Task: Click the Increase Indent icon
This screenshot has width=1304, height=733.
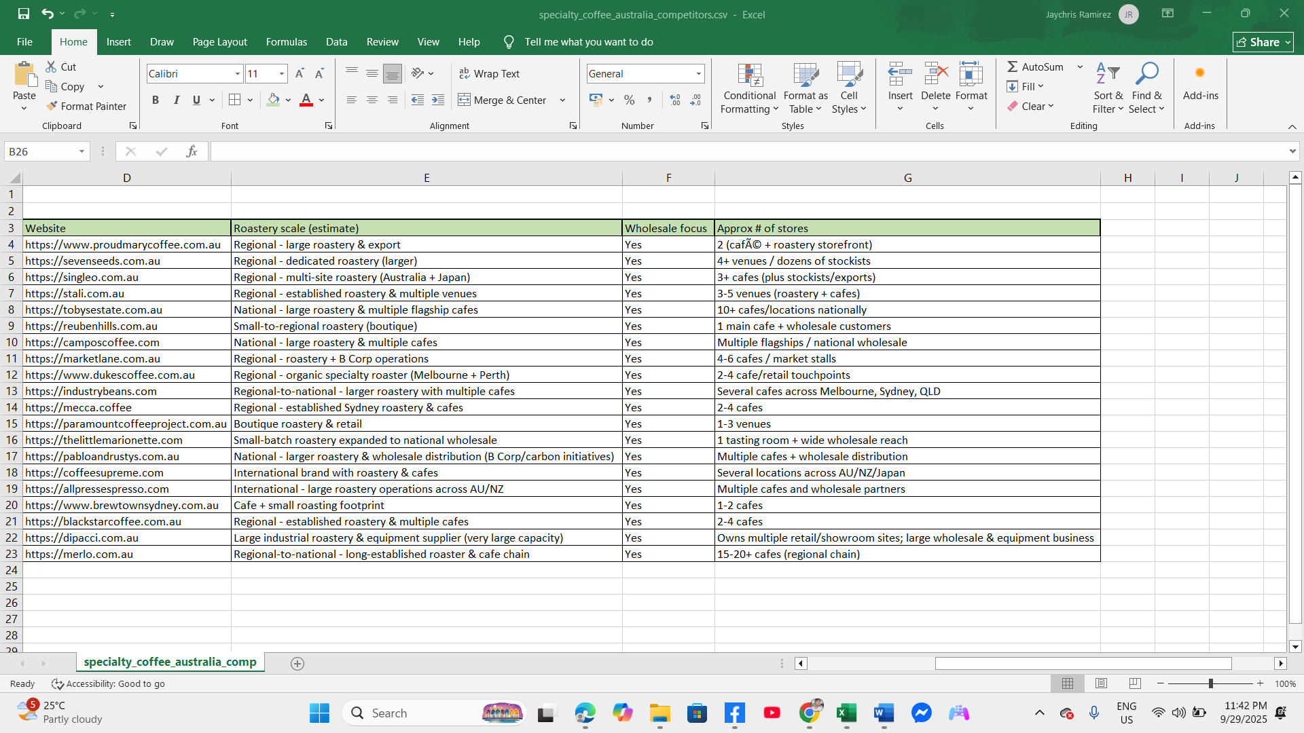Action: tap(438, 100)
